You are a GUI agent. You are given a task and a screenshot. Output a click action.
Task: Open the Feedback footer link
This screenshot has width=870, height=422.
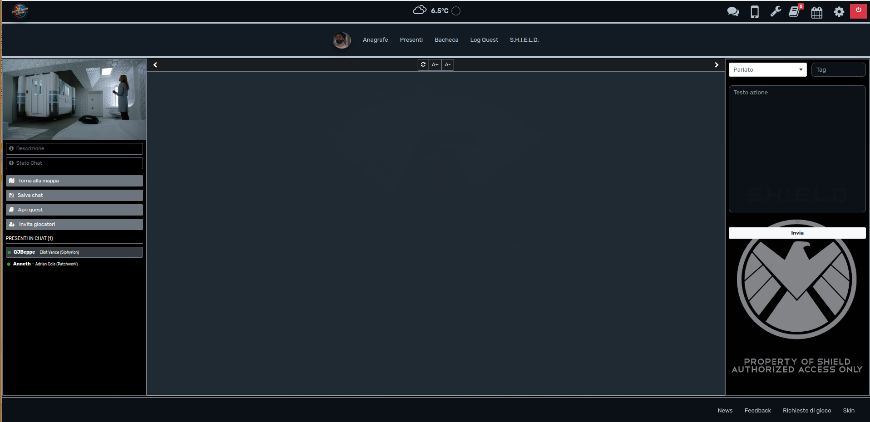758,411
